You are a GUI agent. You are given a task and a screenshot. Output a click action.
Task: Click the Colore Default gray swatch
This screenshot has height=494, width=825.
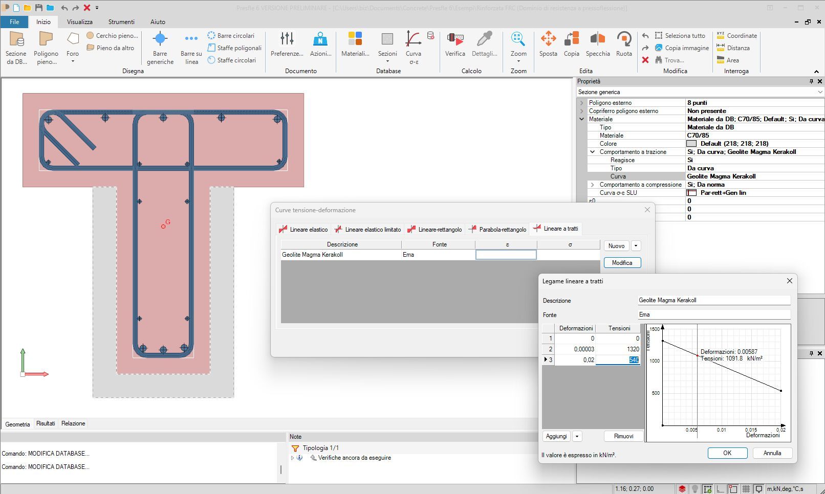pyautogui.click(x=691, y=144)
